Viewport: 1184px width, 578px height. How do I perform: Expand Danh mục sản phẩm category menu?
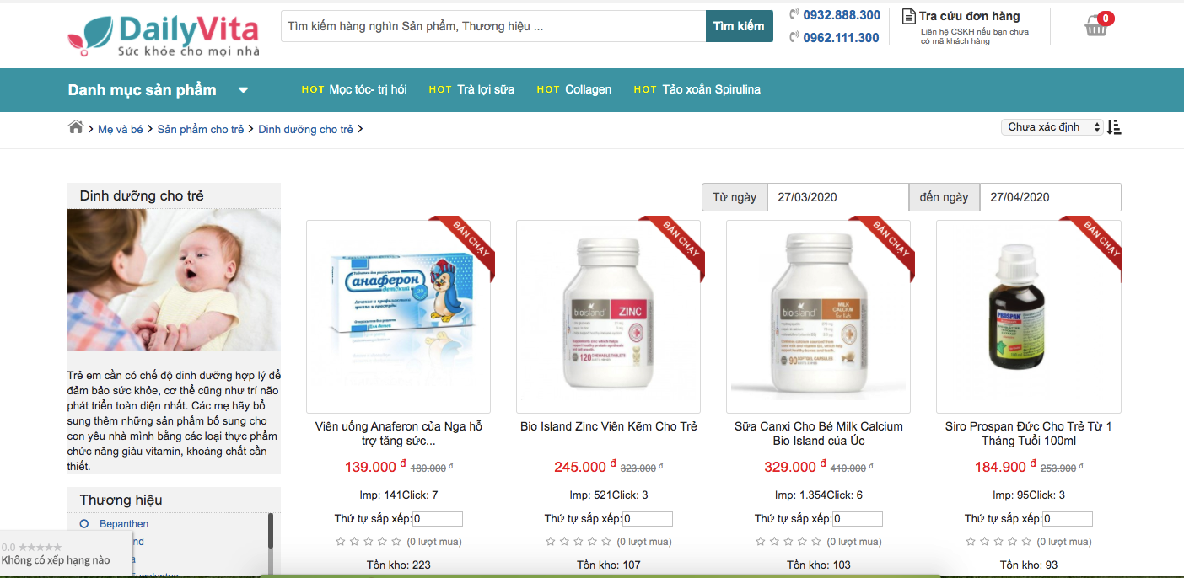click(x=159, y=90)
